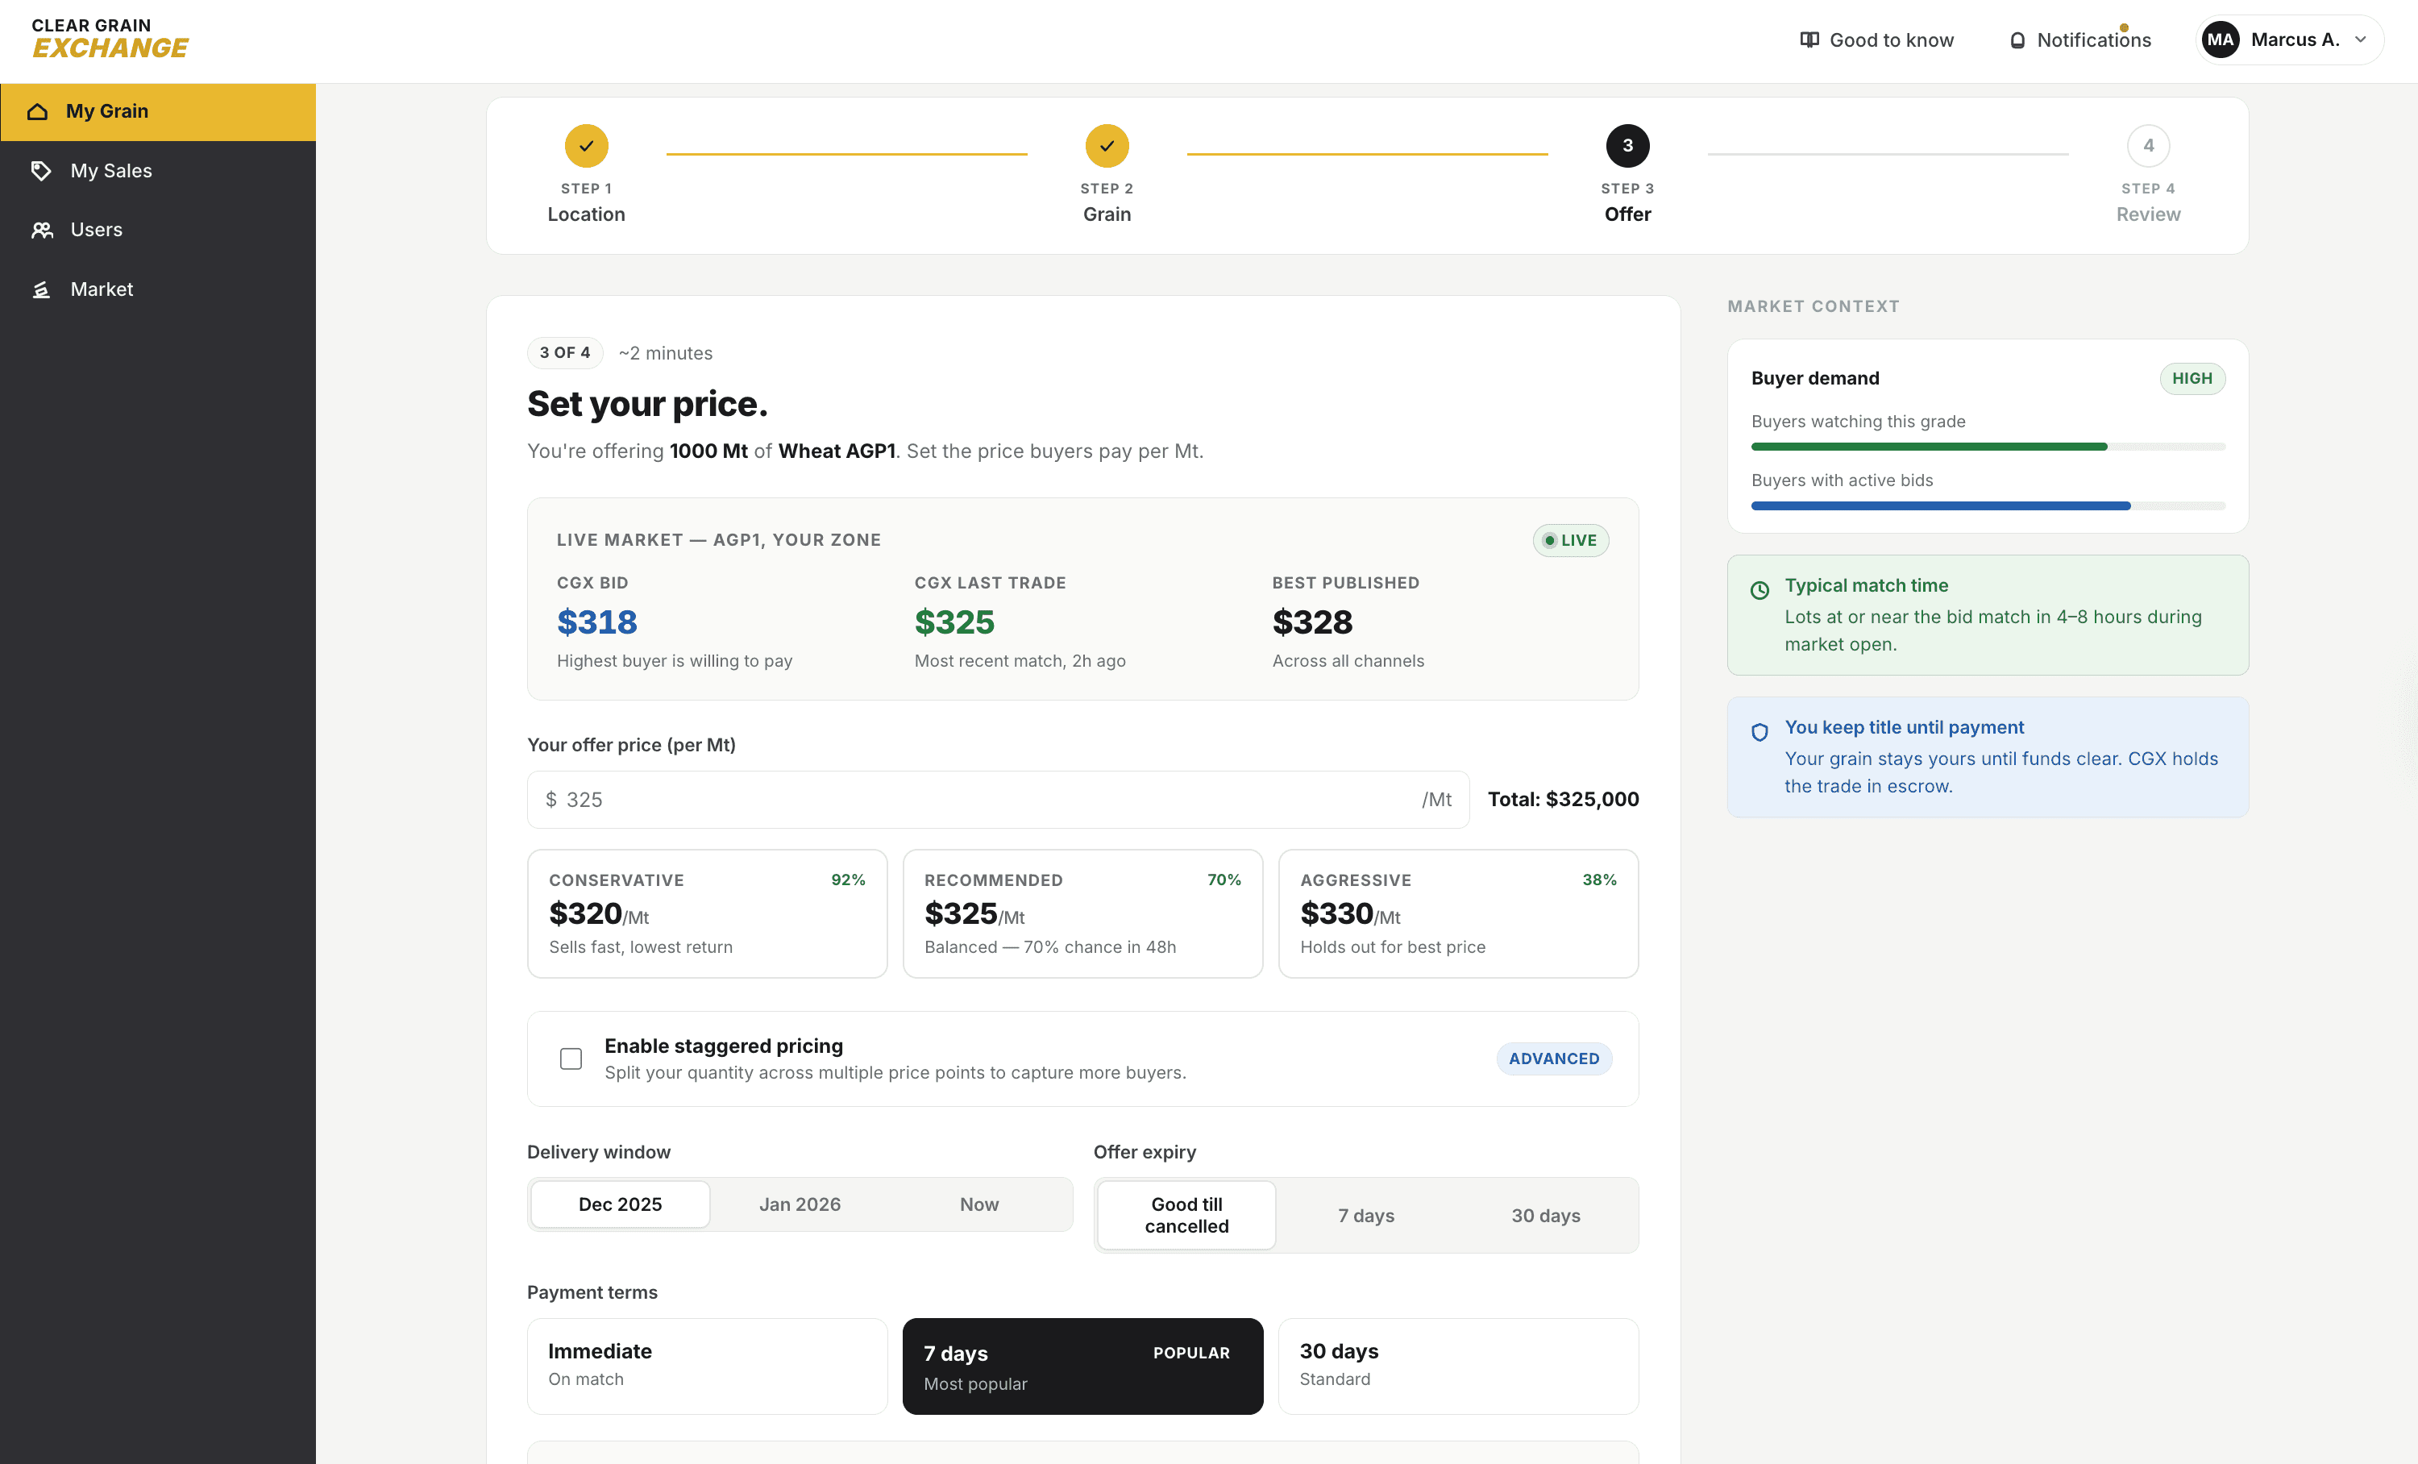Click the My Sales tag icon
This screenshot has height=1464, width=2418.
pos(40,171)
